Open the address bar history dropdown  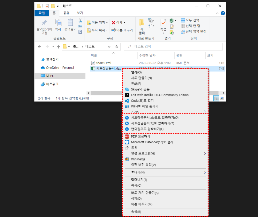109,47
